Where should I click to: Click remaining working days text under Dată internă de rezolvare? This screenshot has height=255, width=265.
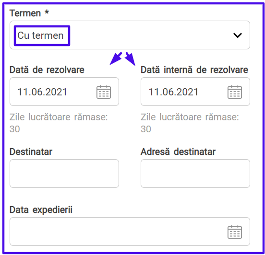point(190,123)
